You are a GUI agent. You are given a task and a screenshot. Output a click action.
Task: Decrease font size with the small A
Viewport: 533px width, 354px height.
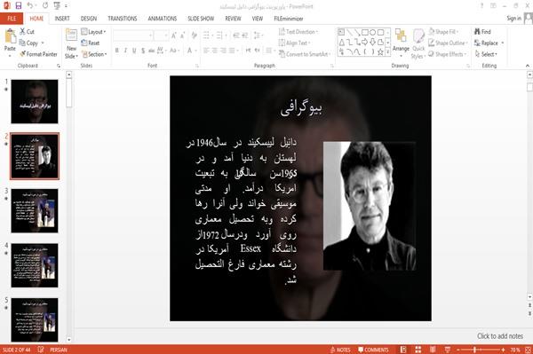[x=182, y=35]
